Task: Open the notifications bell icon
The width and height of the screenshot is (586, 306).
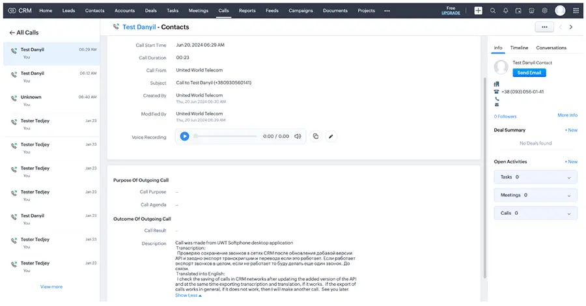Action: [x=506, y=11]
